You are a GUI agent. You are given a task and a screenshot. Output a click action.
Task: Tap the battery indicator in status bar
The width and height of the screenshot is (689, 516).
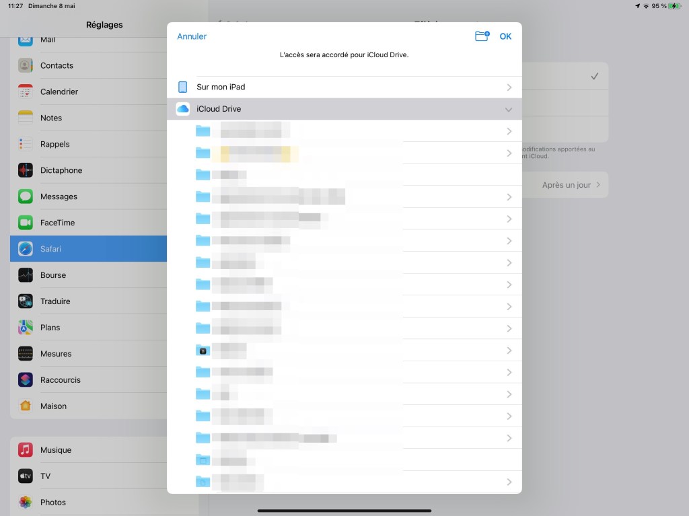pyautogui.click(x=674, y=6)
